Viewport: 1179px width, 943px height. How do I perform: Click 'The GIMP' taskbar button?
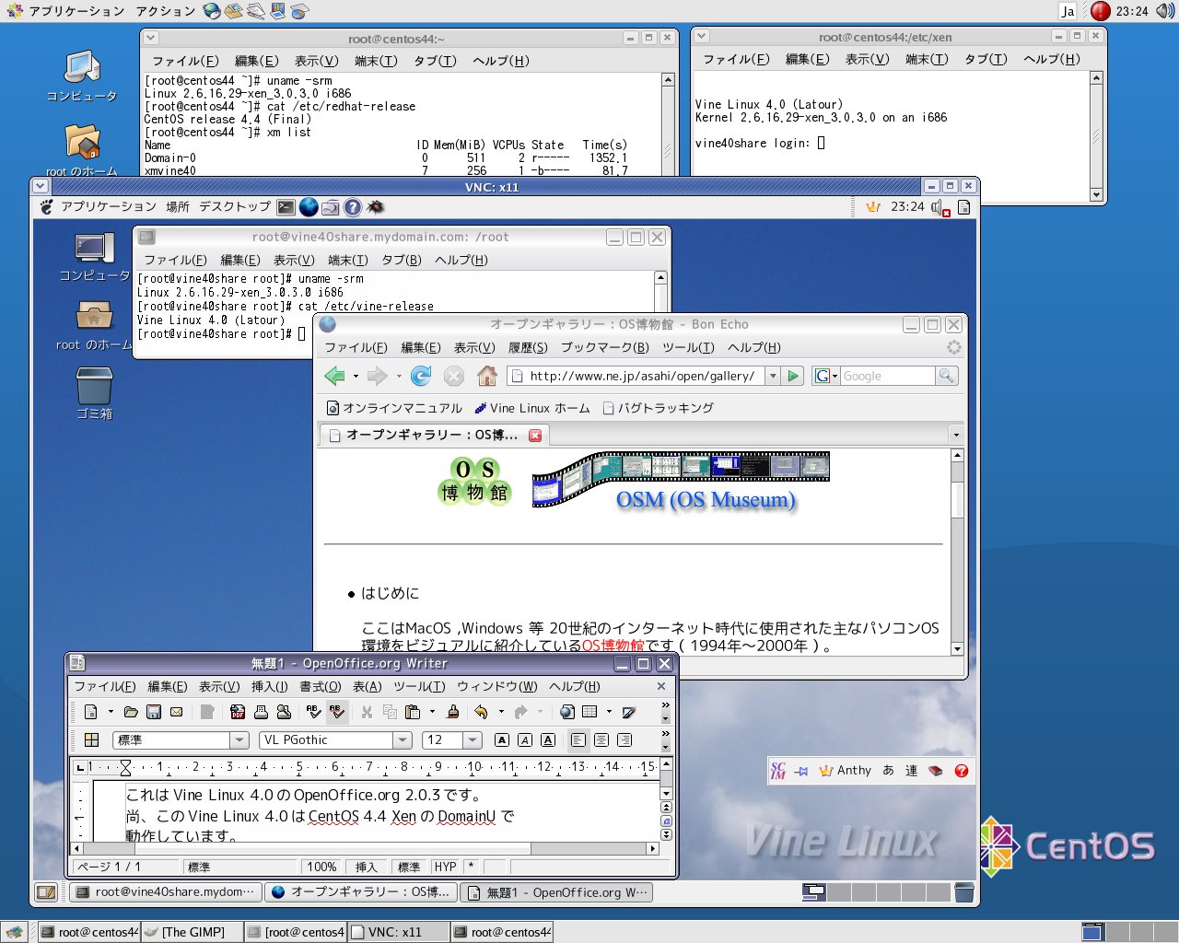192,932
